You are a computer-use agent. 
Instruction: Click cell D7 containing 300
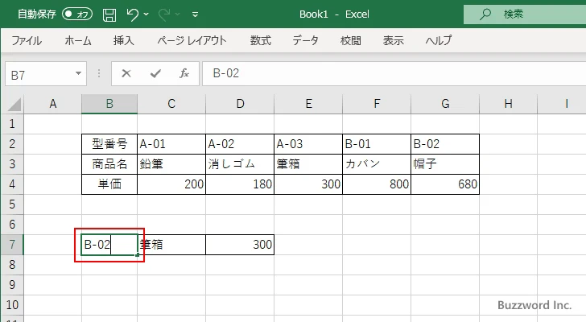click(x=240, y=245)
